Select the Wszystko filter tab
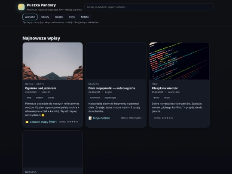 click(30, 17)
